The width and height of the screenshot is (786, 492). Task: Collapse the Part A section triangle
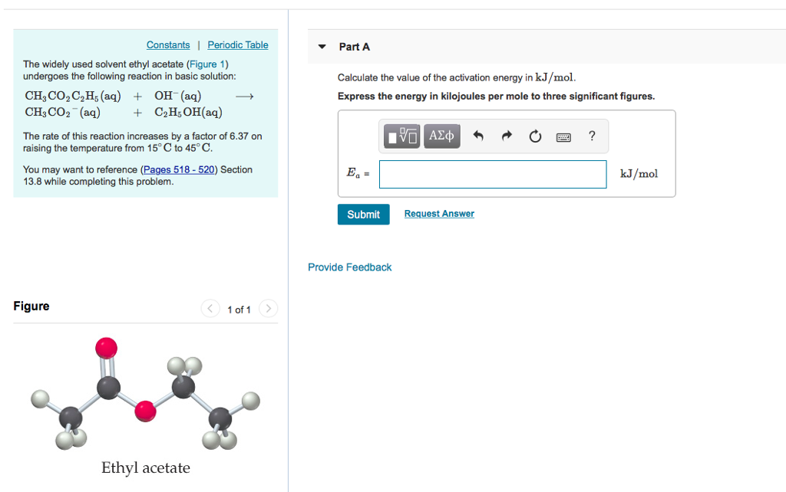[322, 46]
